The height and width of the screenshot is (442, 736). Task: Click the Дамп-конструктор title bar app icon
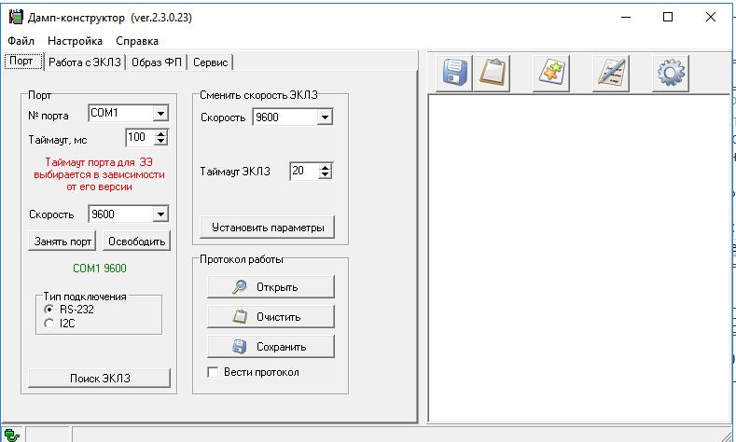[15, 17]
